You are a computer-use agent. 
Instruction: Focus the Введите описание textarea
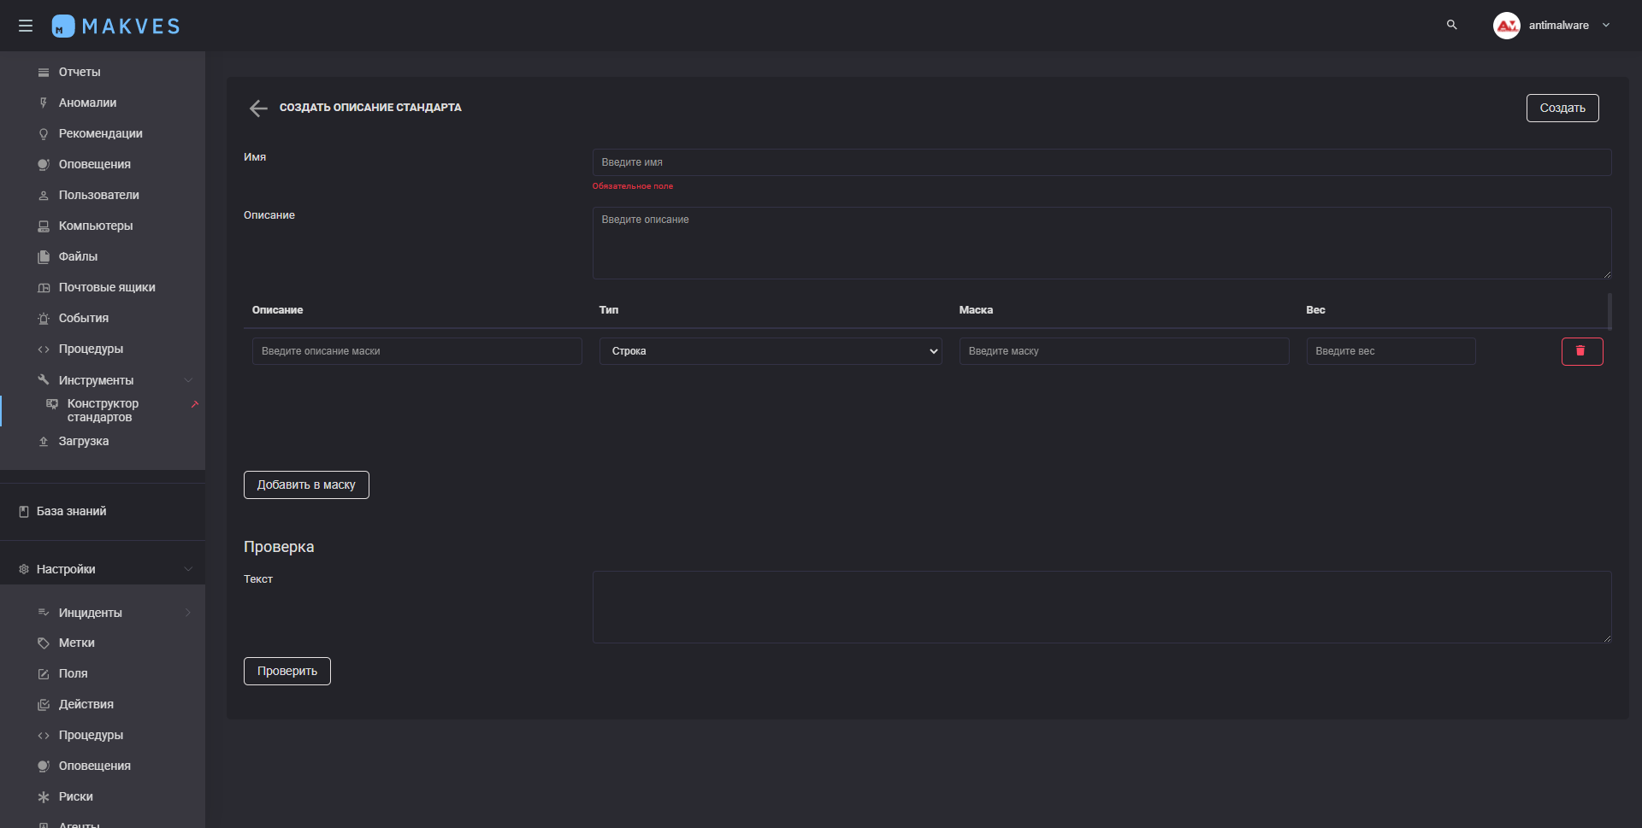(1102, 243)
